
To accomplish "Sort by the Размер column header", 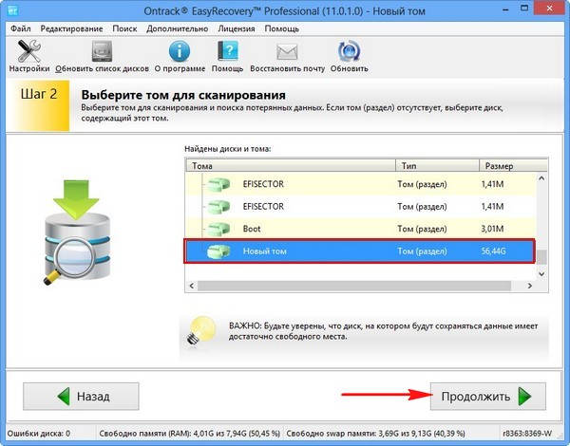I will click(x=513, y=166).
